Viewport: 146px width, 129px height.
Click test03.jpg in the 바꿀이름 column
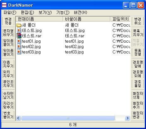[74, 52]
